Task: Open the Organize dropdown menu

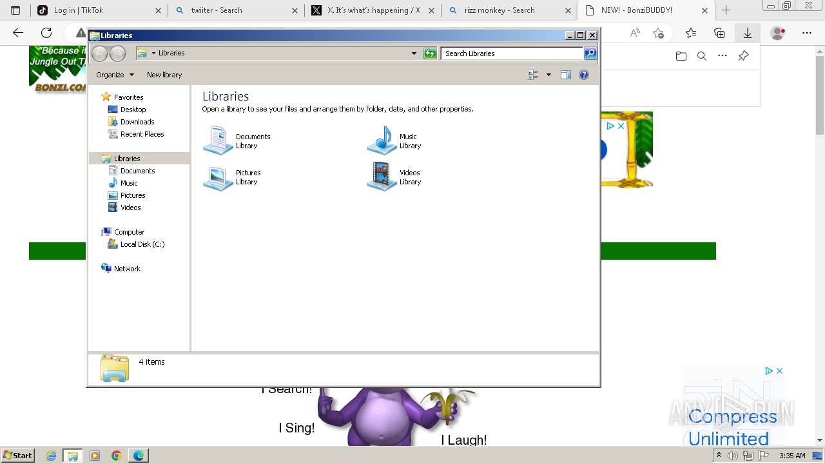Action: 115,75
